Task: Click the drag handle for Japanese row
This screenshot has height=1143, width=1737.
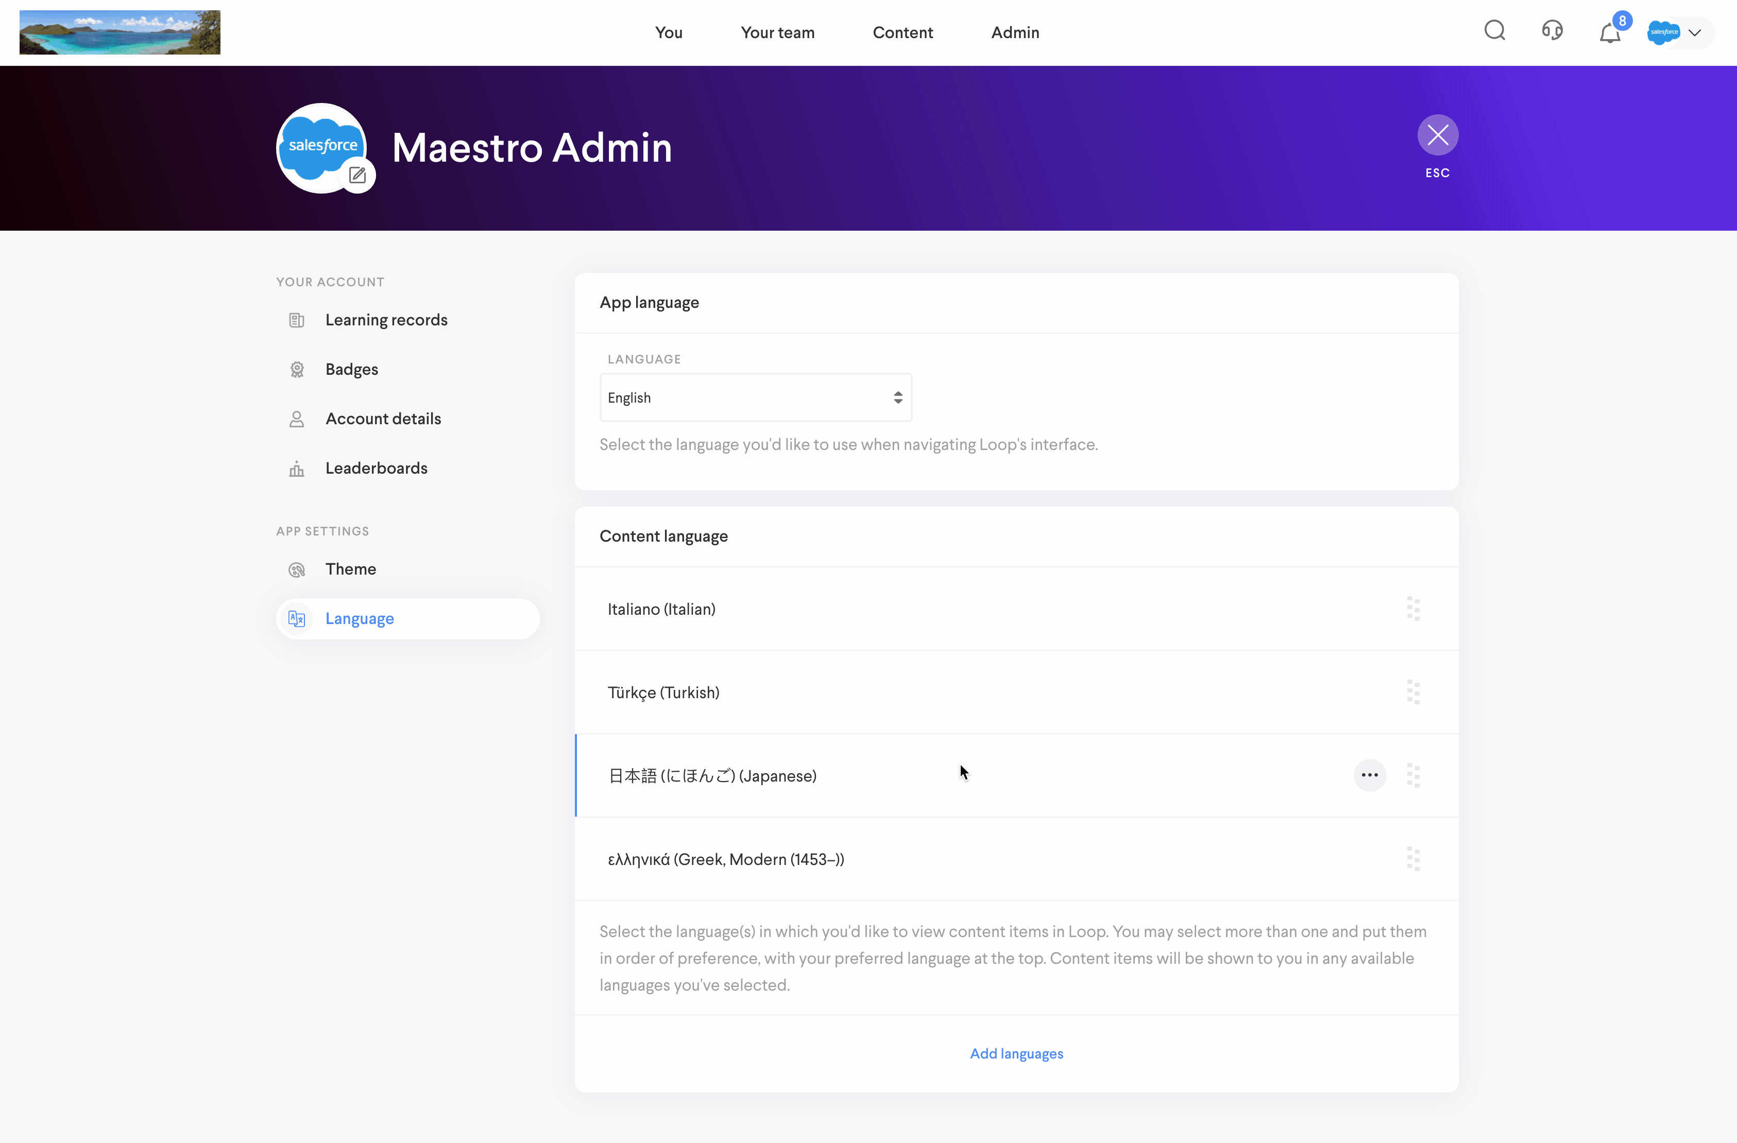Action: [x=1413, y=775]
